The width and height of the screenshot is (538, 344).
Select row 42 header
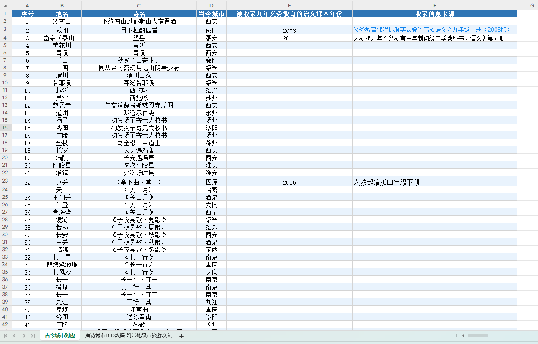point(6,324)
